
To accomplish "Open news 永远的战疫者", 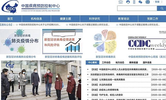I will point(101,84).
